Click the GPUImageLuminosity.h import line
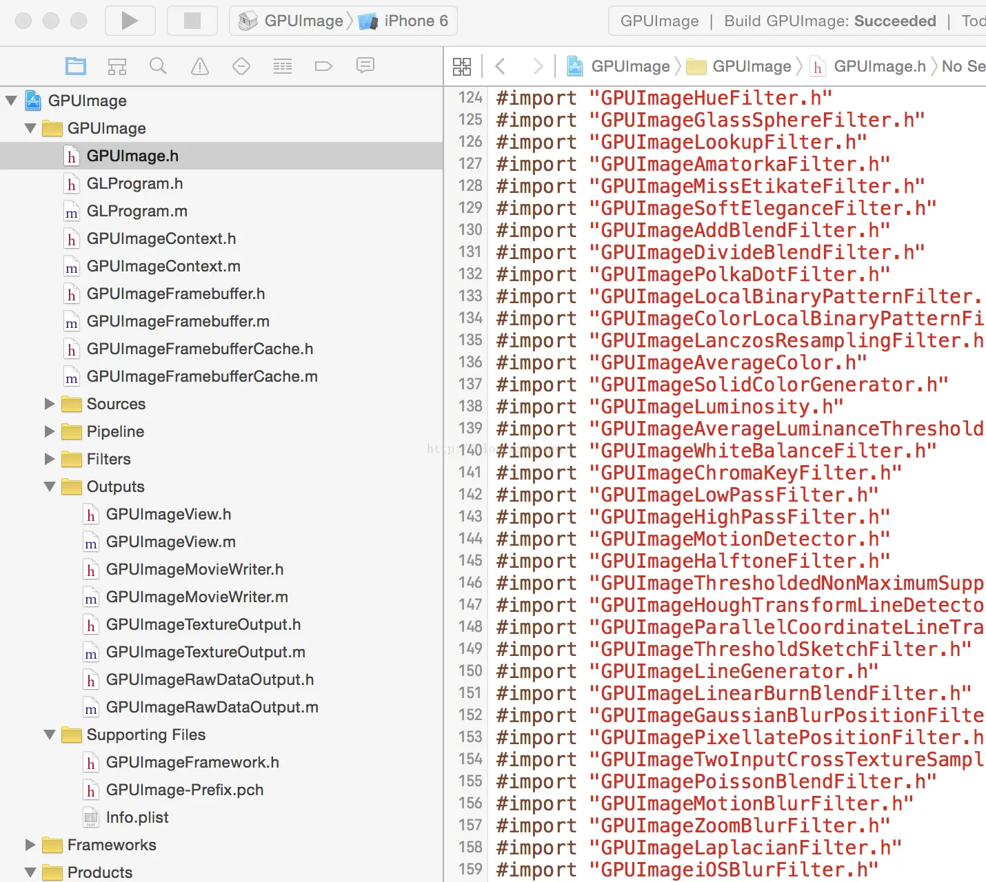The height and width of the screenshot is (882, 986). [670, 407]
